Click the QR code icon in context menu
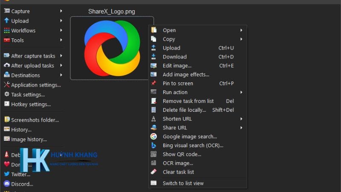The height and width of the screenshot is (192, 341). [153, 154]
